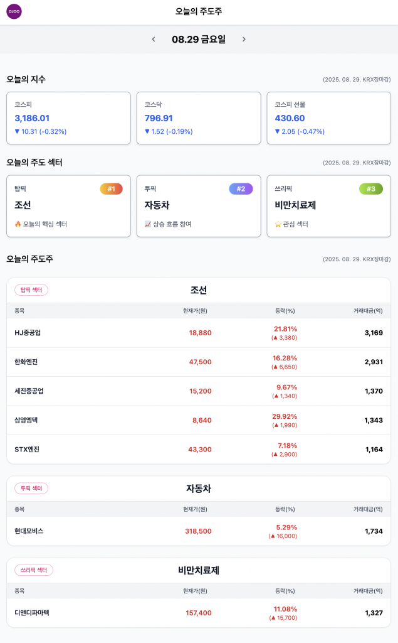Click the 08.29 금요일 date label
The height and width of the screenshot is (643, 398).
point(199,40)
